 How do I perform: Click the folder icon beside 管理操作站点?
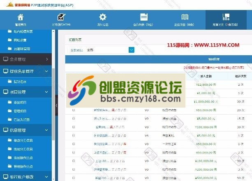click(9, 166)
